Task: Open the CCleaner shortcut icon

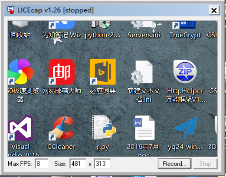Action: 62,128
